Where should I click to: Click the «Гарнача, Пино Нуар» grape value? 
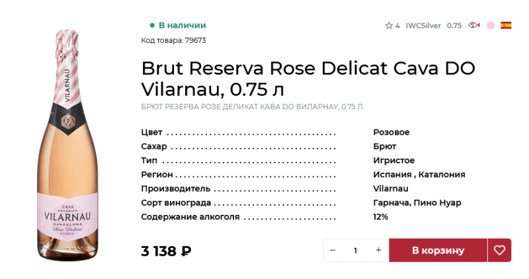point(417,203)
